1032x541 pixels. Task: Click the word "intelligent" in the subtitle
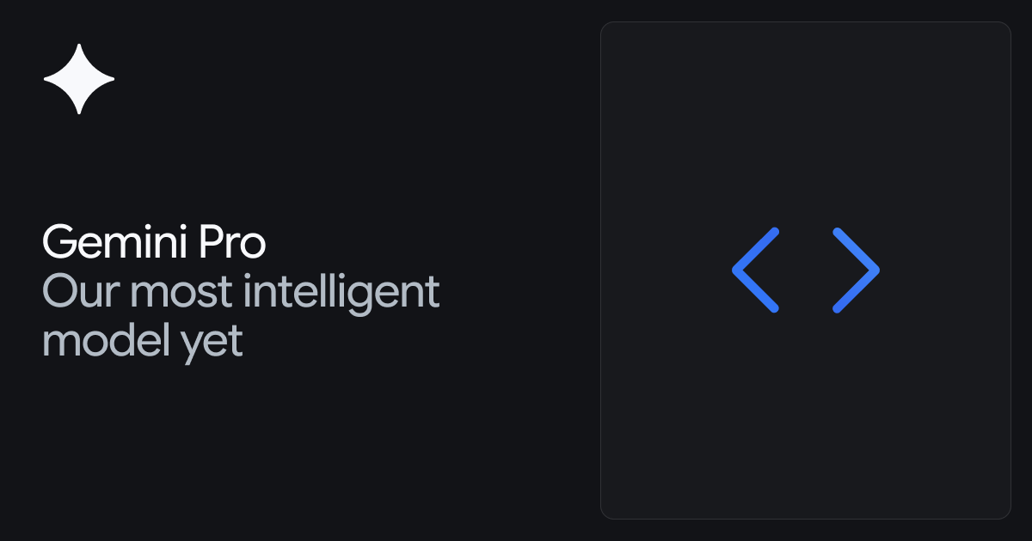(341, 292)
